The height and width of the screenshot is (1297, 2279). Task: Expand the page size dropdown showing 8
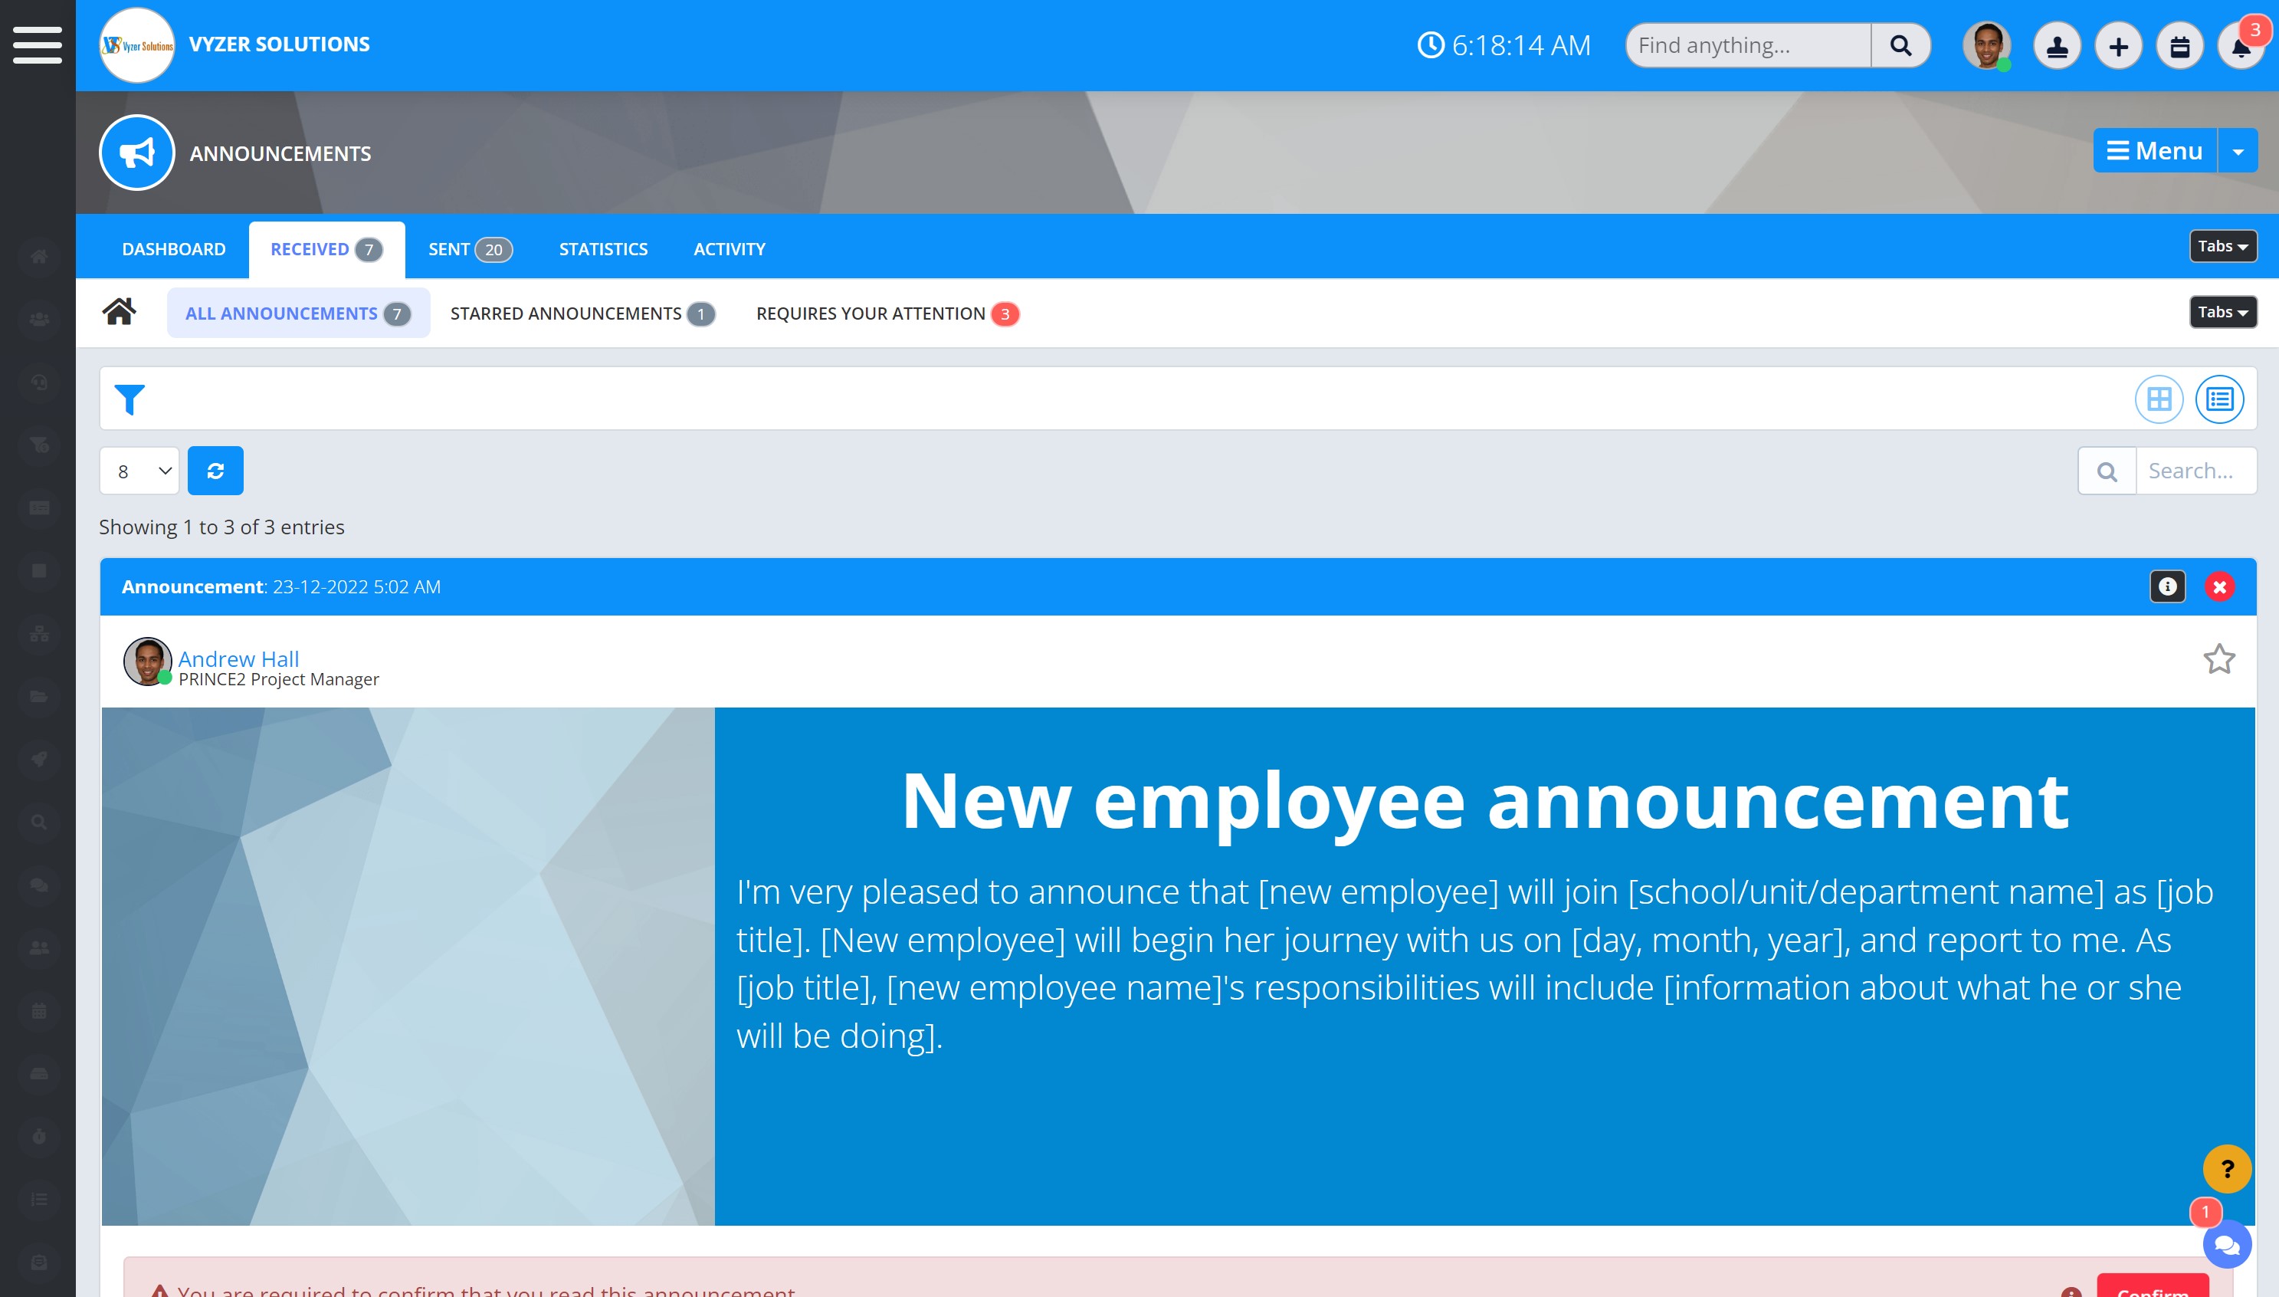(x=139, y=471)
